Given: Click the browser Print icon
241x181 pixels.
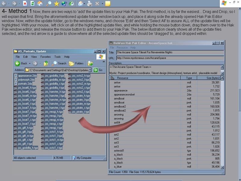Looking at the screenshot, I should (x=89, y=4).
